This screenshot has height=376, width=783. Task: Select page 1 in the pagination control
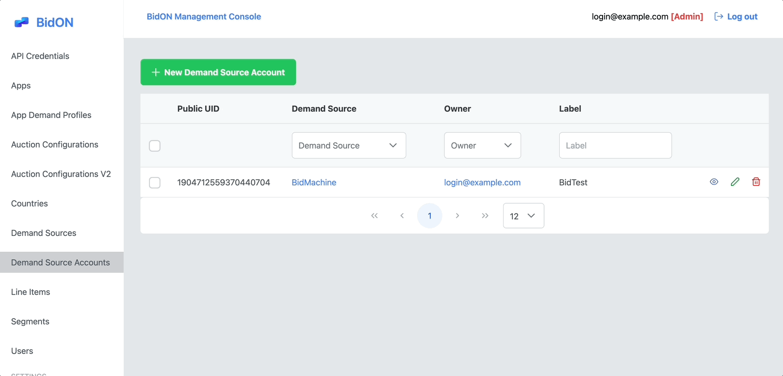coord(429,215)
